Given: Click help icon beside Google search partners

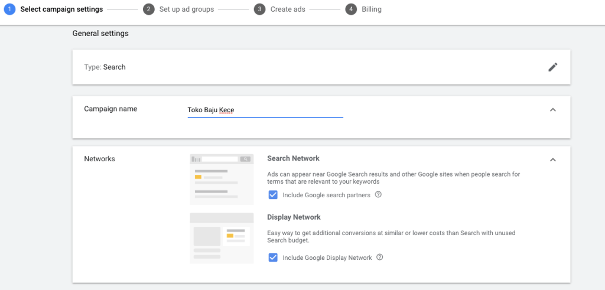Looking at the screenshot, I should pyautogui.click(x=378, y=195).
